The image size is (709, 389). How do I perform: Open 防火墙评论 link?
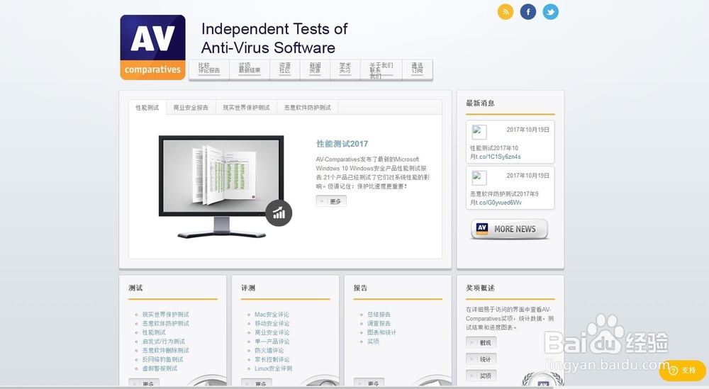point(269,351)
